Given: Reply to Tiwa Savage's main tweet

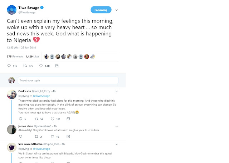Looking at the screenshot, I should (x=10, y=66).
